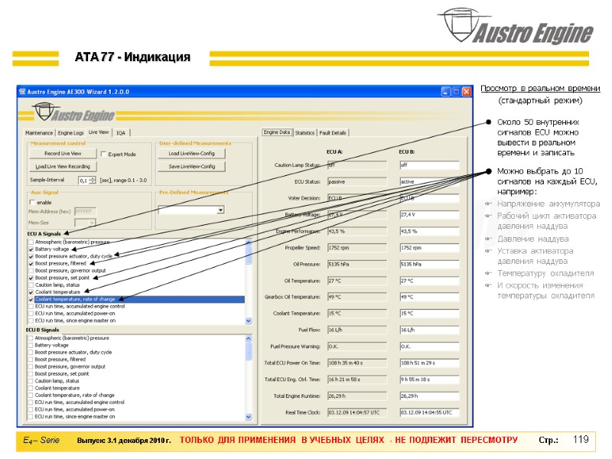Check ECU B run time, accumulated power-on
The height and width of the screenshot is (459, 612).
point(31,409)
